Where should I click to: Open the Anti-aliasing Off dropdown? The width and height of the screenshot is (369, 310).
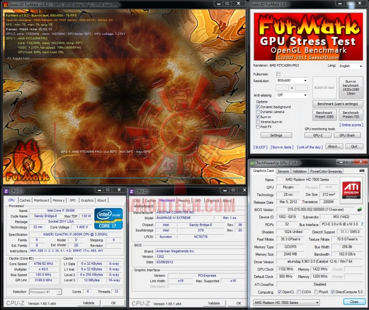tap(292, 95)
